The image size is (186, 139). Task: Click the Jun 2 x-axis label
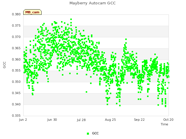(x=23, y=120)
